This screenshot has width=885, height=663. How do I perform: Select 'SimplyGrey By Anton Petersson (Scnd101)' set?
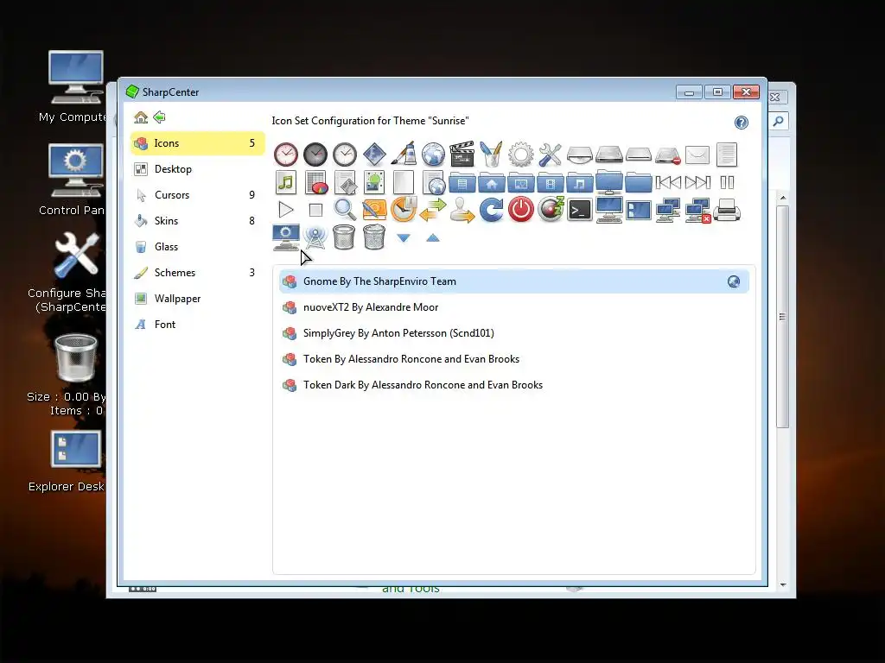pos(513,333)
